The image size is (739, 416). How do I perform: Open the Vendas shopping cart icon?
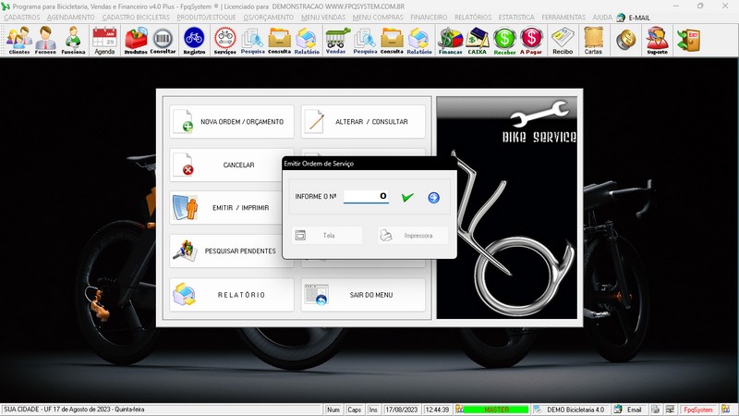[335, 41]
